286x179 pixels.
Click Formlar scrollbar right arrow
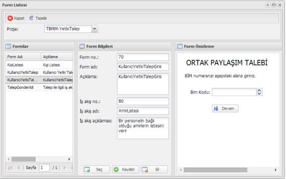coord(69,159)
